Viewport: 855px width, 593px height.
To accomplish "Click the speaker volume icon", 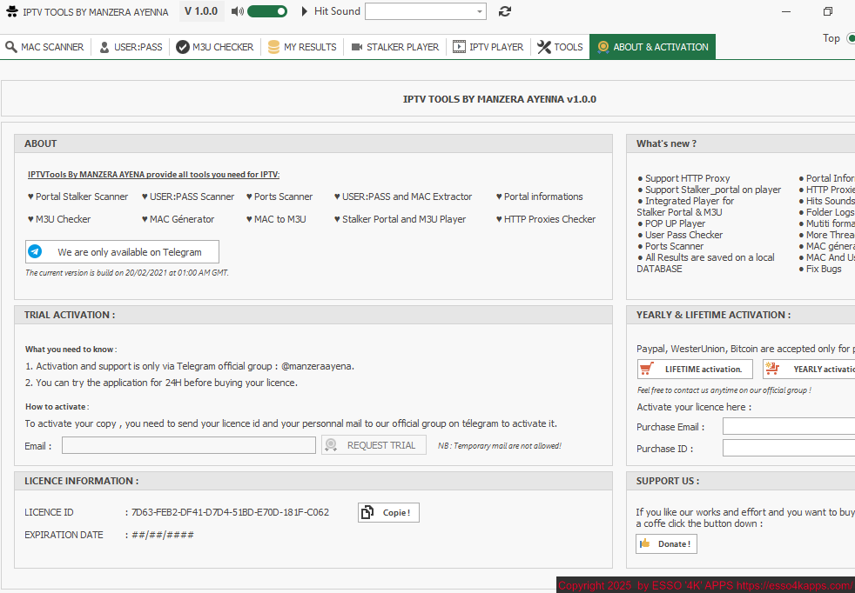I will point(237,11).
